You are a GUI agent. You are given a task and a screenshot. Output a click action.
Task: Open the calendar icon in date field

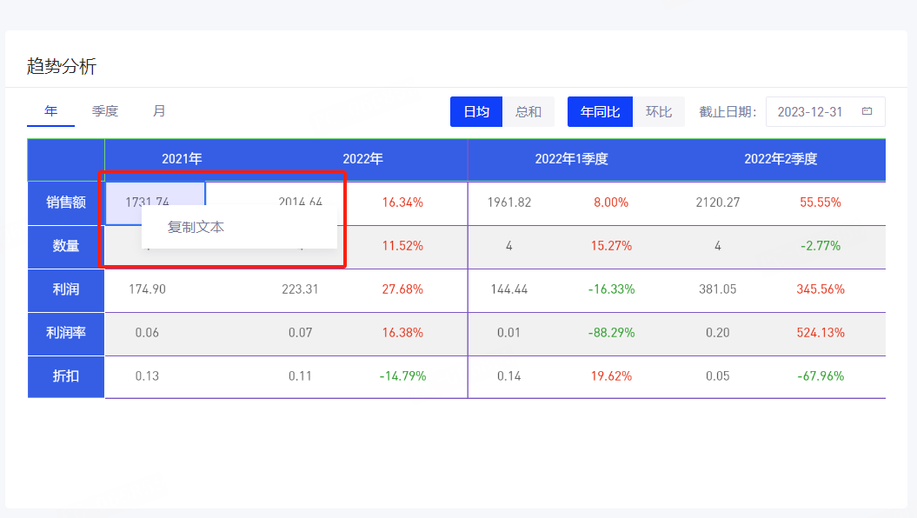(867, 112)
